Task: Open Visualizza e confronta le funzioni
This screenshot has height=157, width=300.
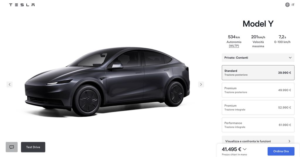Action: pyautogui.click(x=258, y=141)
